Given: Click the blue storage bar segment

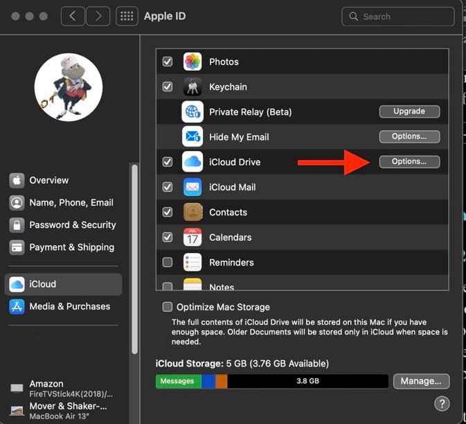Looking at the screenshot, I should [x=208, y=381].
